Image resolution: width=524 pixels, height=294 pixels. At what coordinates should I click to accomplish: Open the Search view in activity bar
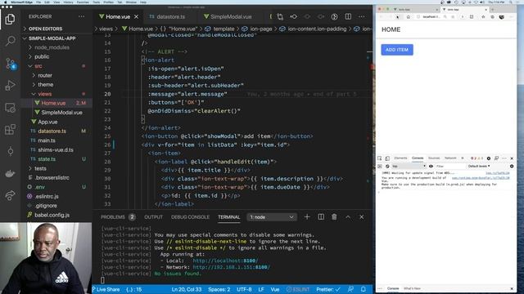click(x=10, y=41)
